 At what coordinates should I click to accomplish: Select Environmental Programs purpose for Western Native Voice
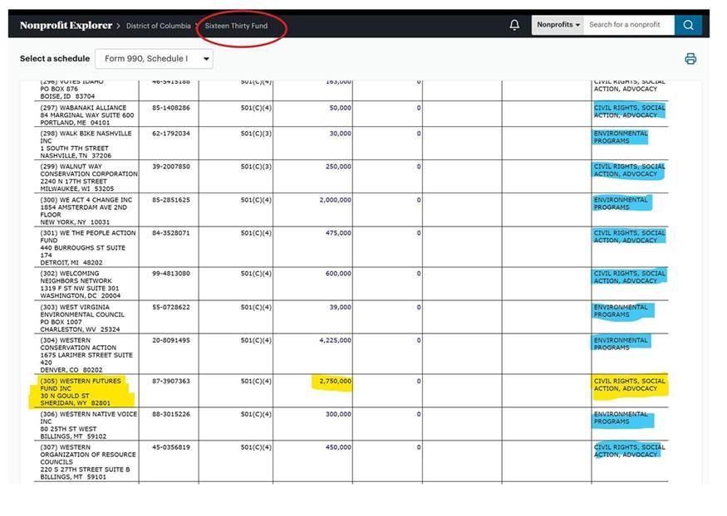(621, 417)
